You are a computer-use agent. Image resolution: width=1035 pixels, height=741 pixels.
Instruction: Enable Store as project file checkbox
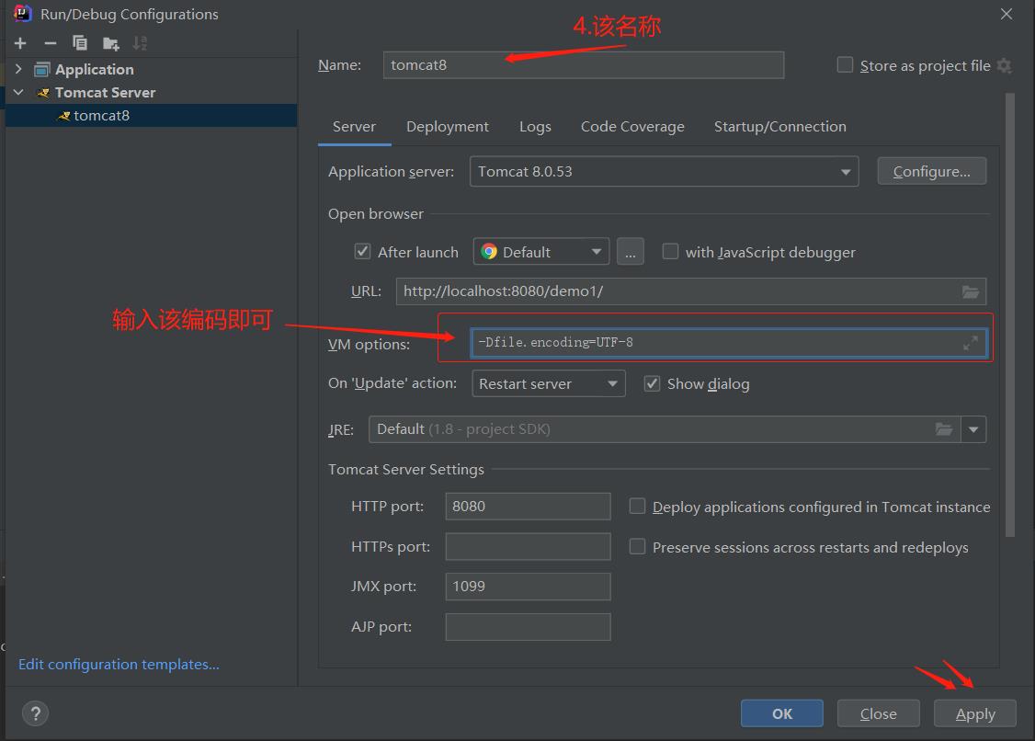[x=844, y=64]
